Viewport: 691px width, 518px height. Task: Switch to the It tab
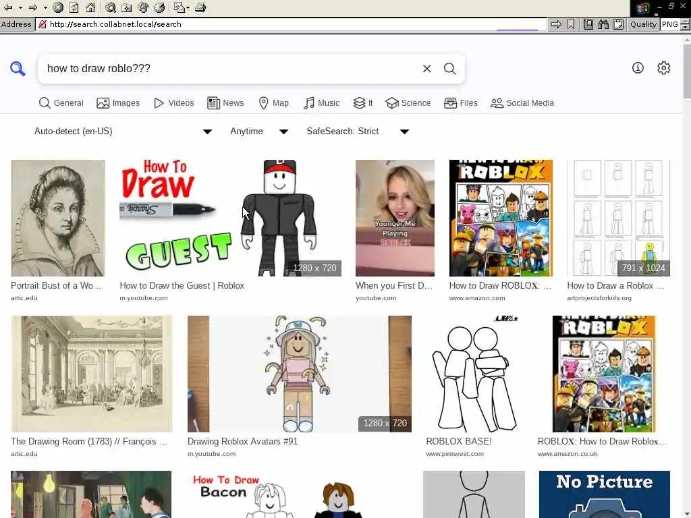[x=363, y=103]
